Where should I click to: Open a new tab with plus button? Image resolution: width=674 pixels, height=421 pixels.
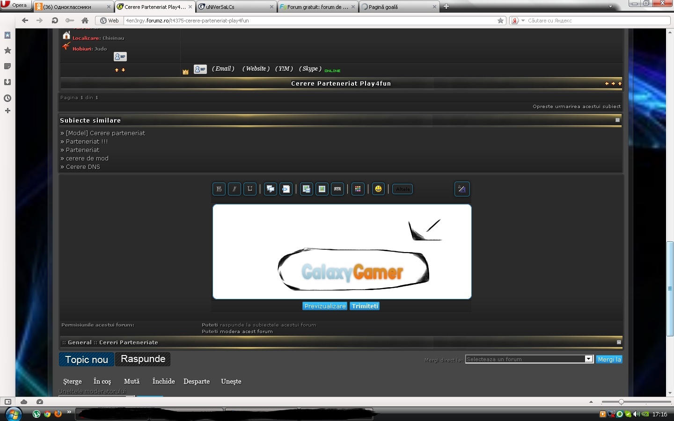(x=446, y=7)
